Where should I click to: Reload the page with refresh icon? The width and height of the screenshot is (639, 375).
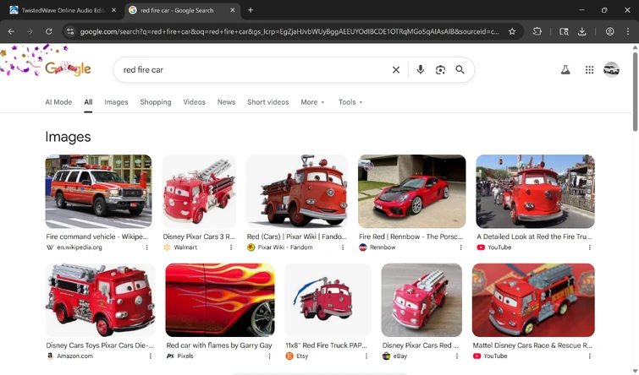(x=48, y=31)
